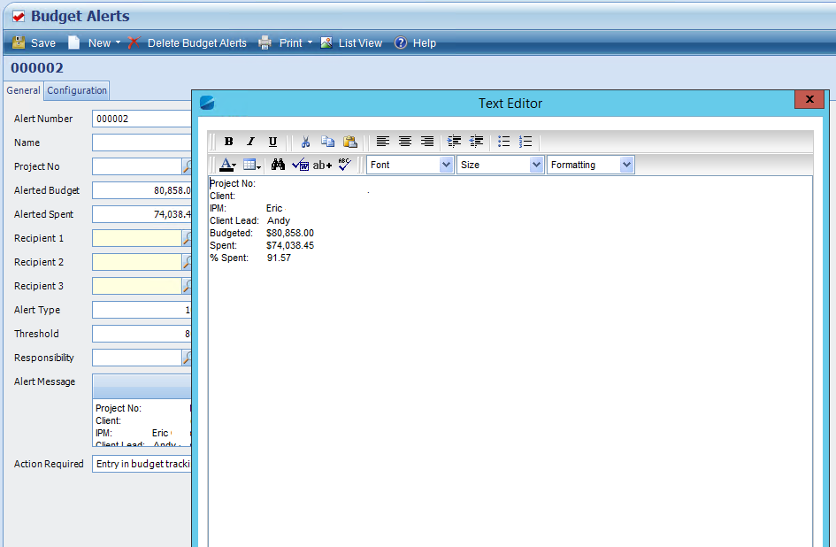This screenshot has height=547, width=836.
Task: Click "Andy" in the editor text
Action: 279,220
